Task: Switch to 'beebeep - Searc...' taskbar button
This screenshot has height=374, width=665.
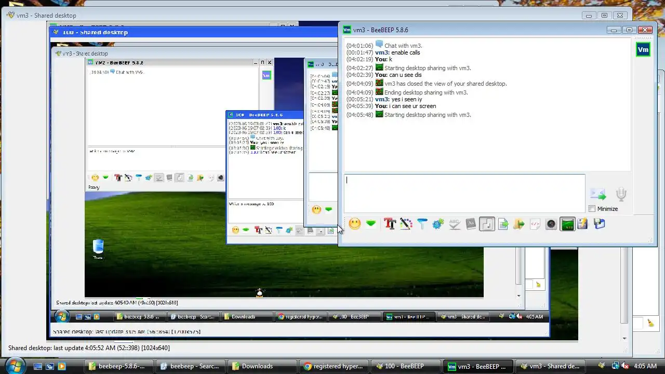Action: 191,366
